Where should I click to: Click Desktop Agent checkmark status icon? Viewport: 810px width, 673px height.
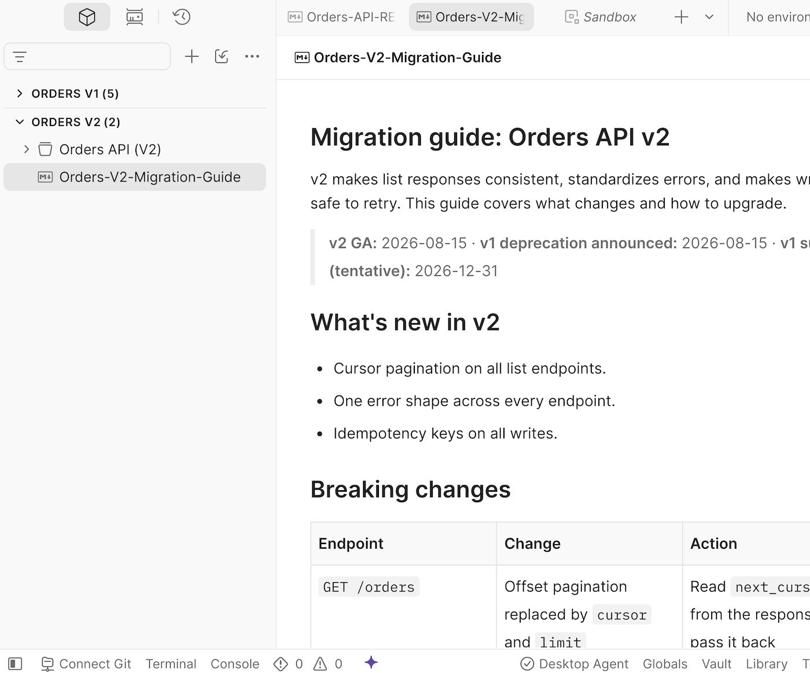(x=527, y=664)
